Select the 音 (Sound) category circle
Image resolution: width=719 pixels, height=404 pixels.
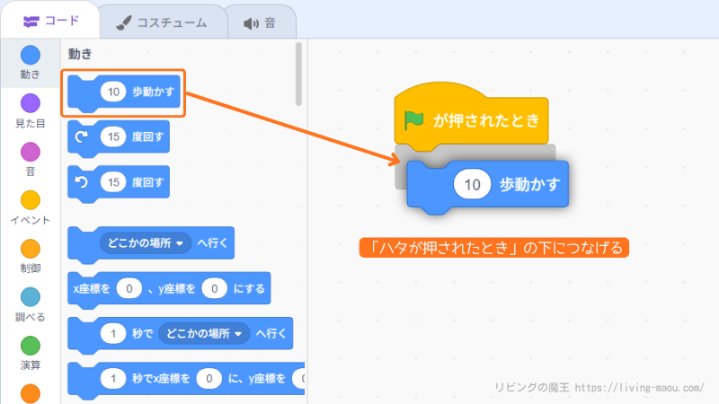point(31,152)
